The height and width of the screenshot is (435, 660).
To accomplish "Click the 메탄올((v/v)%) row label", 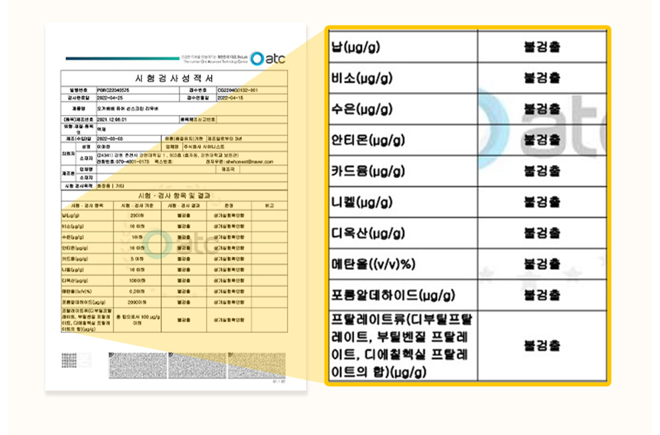I will point(371,263).
